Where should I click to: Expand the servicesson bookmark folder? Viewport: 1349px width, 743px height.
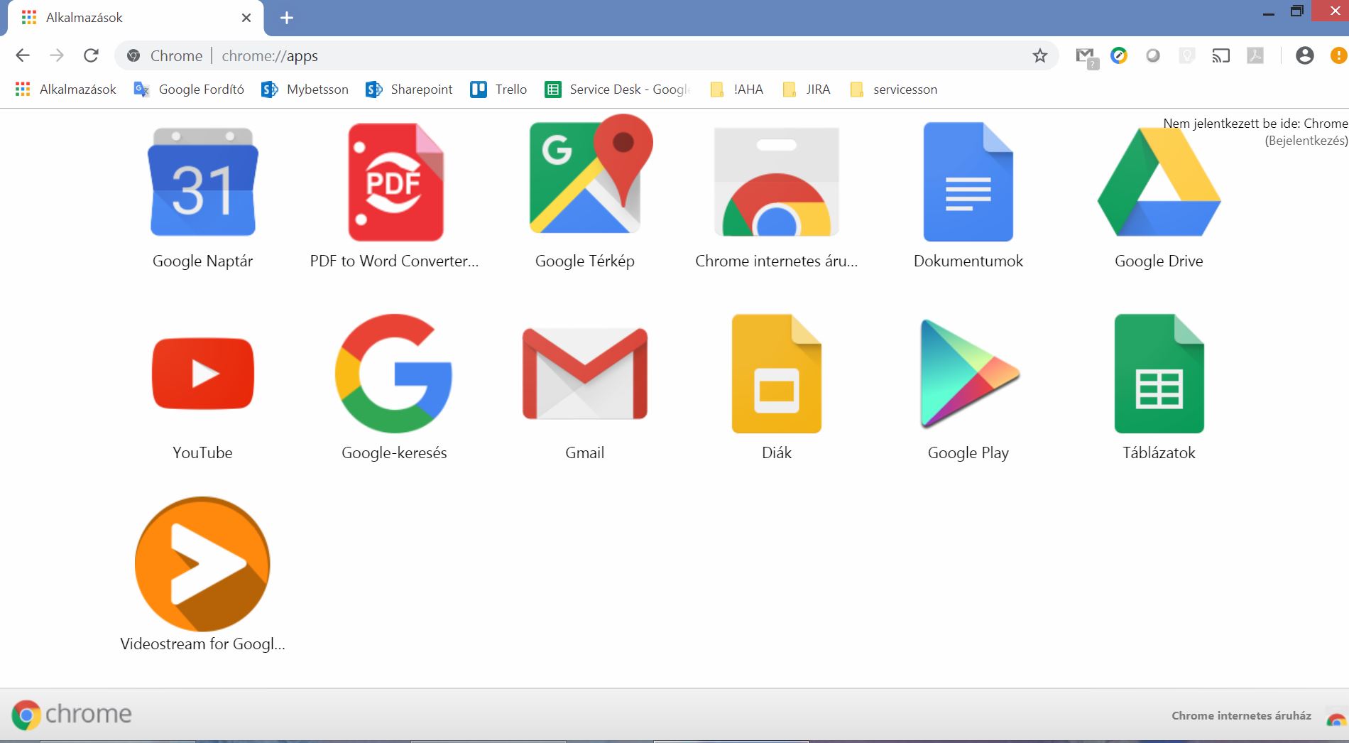click(x=894, y=90)
